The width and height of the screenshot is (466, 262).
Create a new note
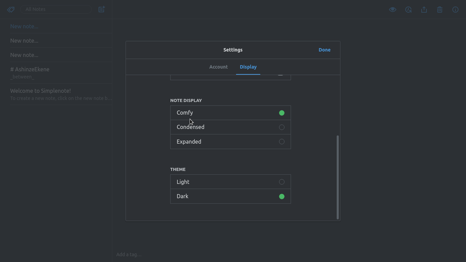click(x=101, y=9)
